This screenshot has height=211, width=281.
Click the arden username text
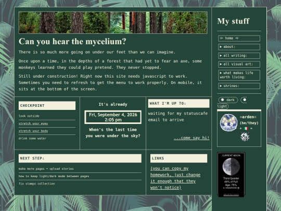point(248,117)
